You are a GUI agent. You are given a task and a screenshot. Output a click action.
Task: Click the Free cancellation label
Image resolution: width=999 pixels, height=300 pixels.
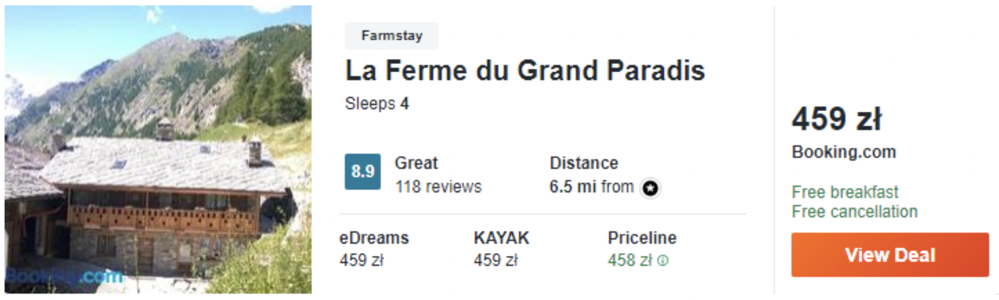[x=855, y=212]
